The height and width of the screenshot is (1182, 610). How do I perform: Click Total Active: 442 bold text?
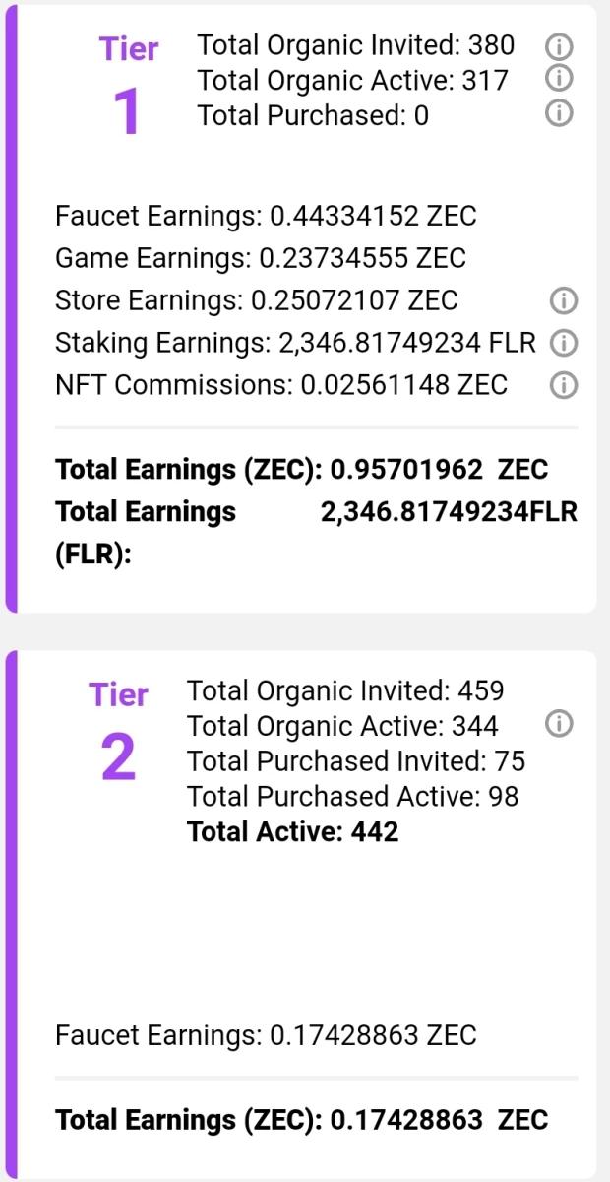(293, 832)
